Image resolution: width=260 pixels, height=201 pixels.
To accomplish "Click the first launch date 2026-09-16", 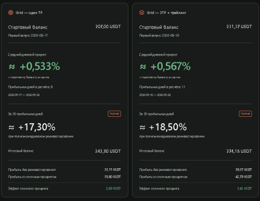I will (170, 35).
